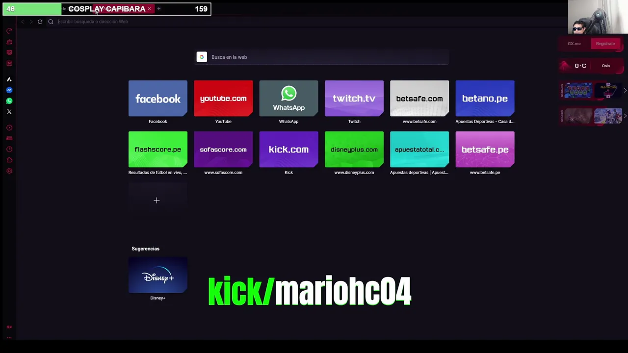628x353 pixels.
Task: Open the Oslo weather widget
Action: point(591,66)
